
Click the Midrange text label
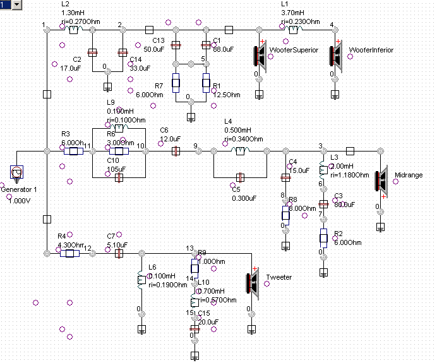pyautogui.click(x=409, y=176)
